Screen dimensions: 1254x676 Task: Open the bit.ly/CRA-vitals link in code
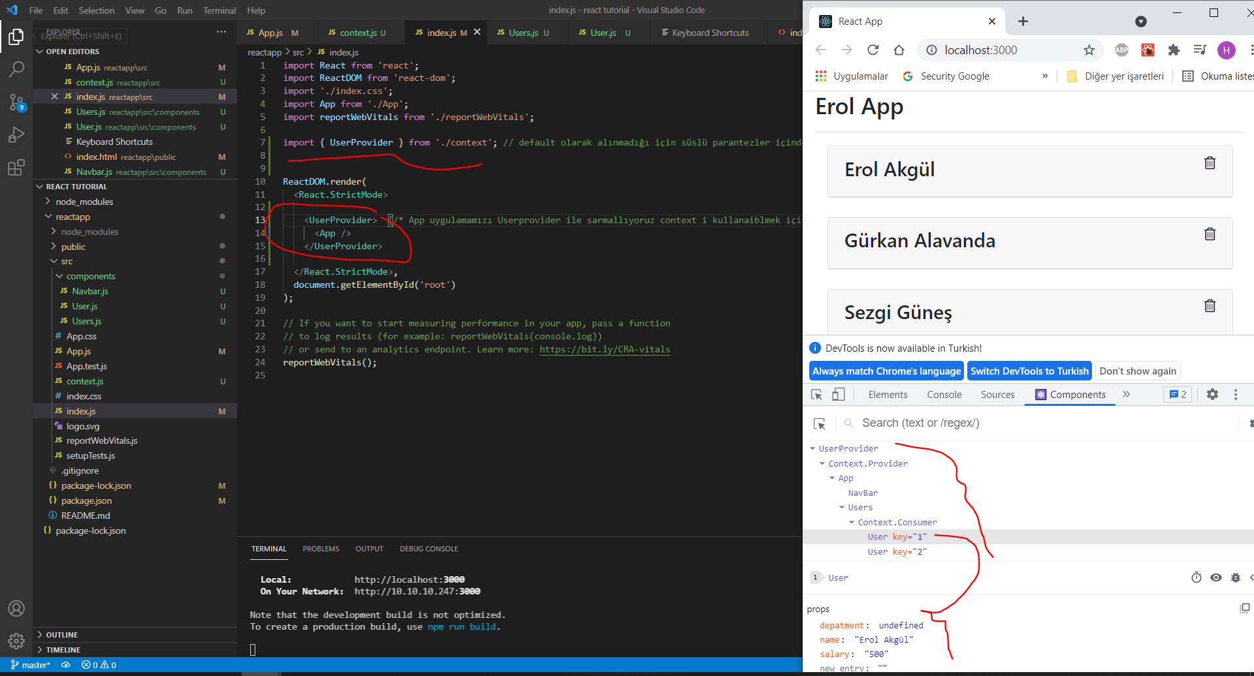[x=604, y=349]
